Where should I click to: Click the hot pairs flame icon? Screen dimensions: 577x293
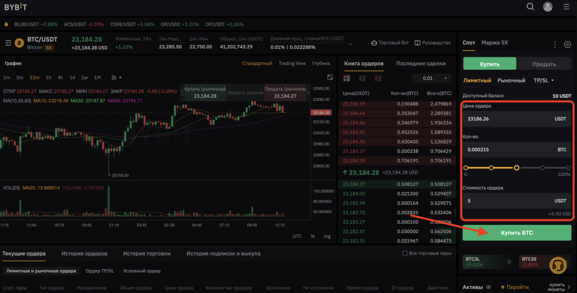click(x=6, y=24)
